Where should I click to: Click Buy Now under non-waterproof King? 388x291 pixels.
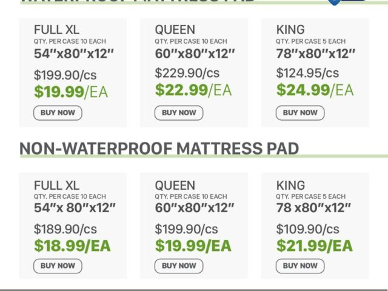point(300,266)
